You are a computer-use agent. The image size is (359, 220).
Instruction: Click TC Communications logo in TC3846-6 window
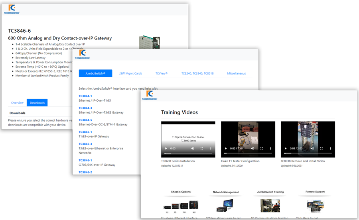pyautogui.click(x=12, y=9)
